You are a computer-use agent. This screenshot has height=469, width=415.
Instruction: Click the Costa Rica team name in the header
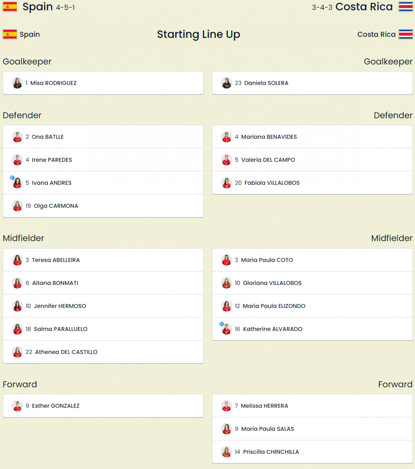tap(364, 7)
